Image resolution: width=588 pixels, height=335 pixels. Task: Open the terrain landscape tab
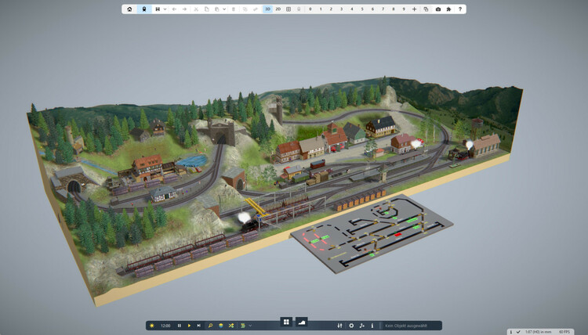301,322
